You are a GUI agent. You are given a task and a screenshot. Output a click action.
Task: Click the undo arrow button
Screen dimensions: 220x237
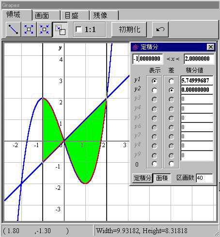(160, 30)
